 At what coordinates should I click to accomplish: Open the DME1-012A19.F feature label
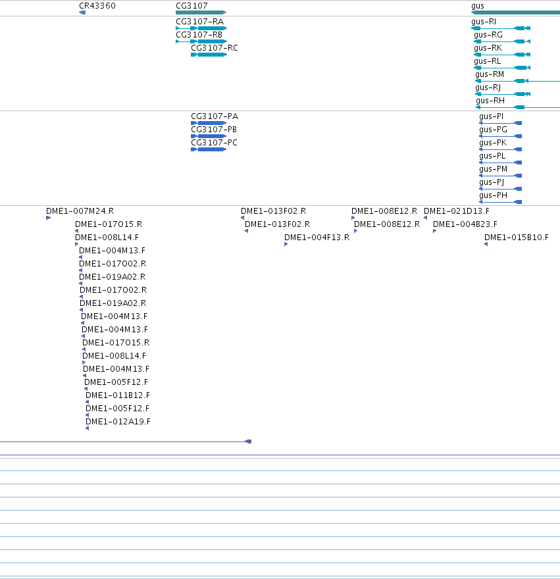(118, 422)
